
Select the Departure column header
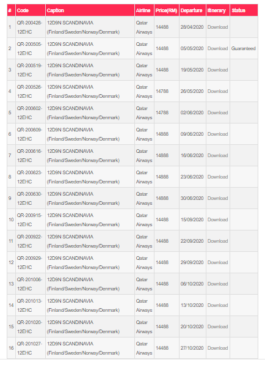point(192,10)
